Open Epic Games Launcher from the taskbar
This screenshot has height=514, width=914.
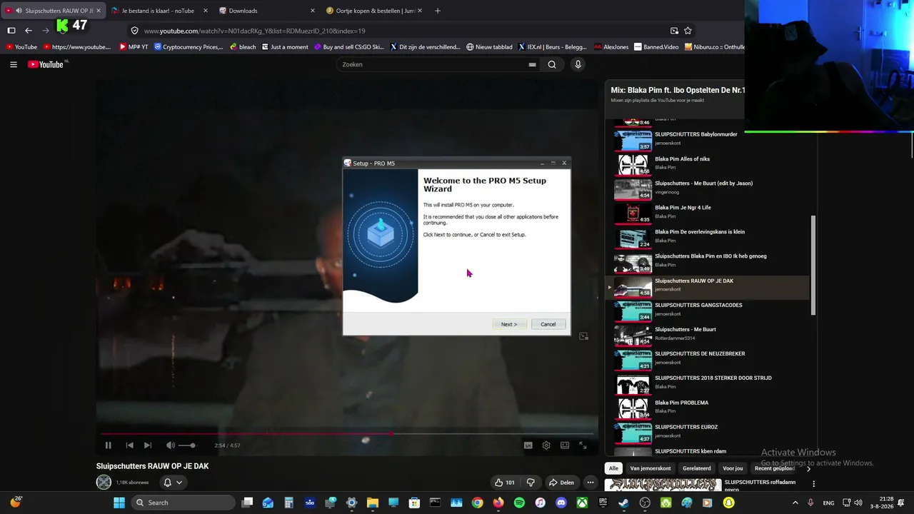point(603,503)
